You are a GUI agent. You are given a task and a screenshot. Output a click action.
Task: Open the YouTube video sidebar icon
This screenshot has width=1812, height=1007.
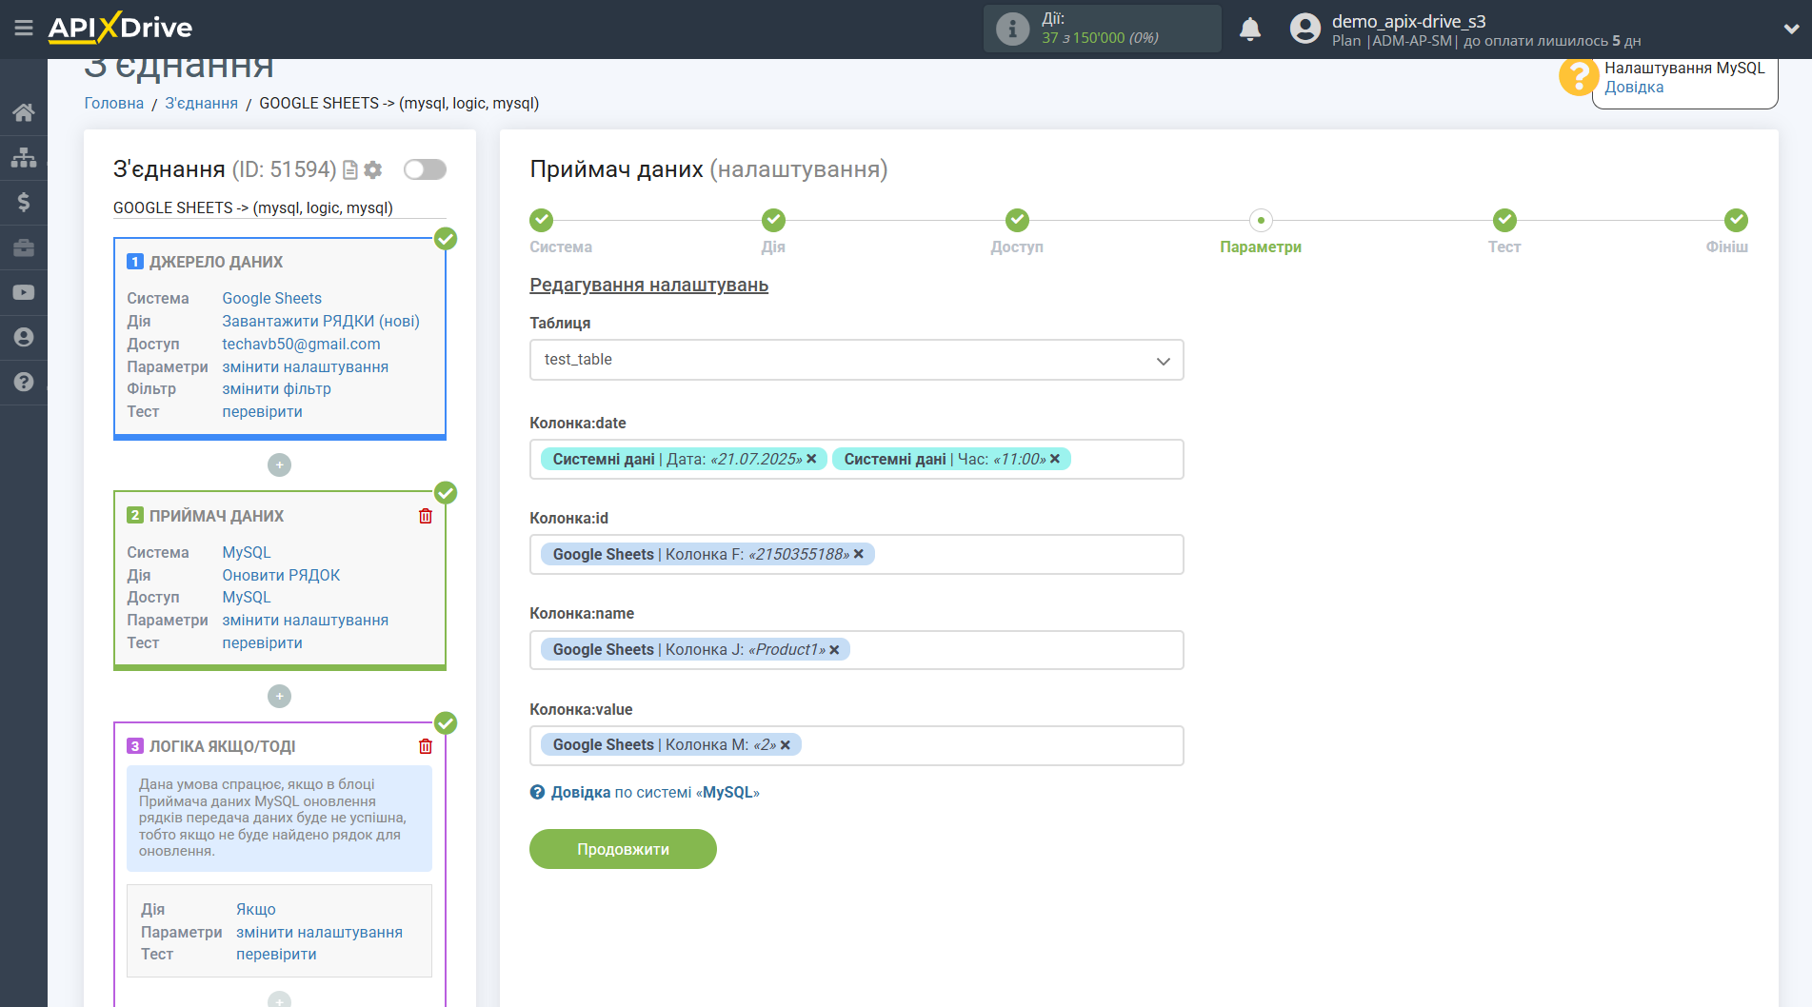pos(24,292)
